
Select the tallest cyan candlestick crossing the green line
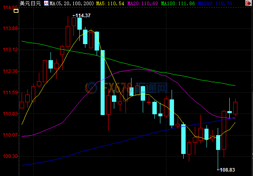click(x=103, y=83)
